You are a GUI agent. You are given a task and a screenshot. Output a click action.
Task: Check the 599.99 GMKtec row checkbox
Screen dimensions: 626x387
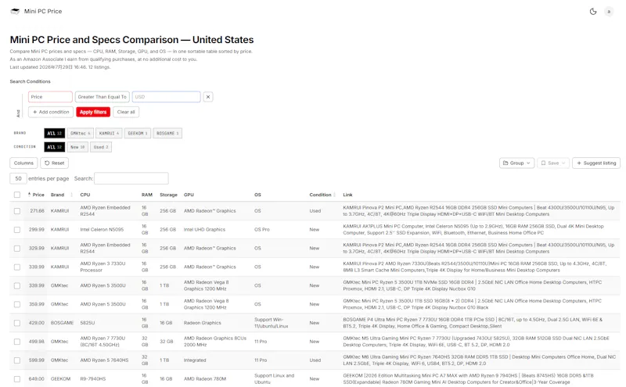[x=17, y=360]
